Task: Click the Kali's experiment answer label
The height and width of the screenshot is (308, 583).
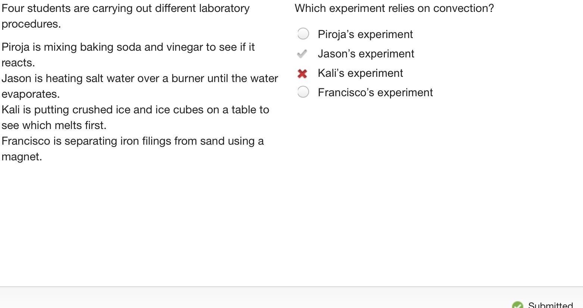Action: [360, 73]
